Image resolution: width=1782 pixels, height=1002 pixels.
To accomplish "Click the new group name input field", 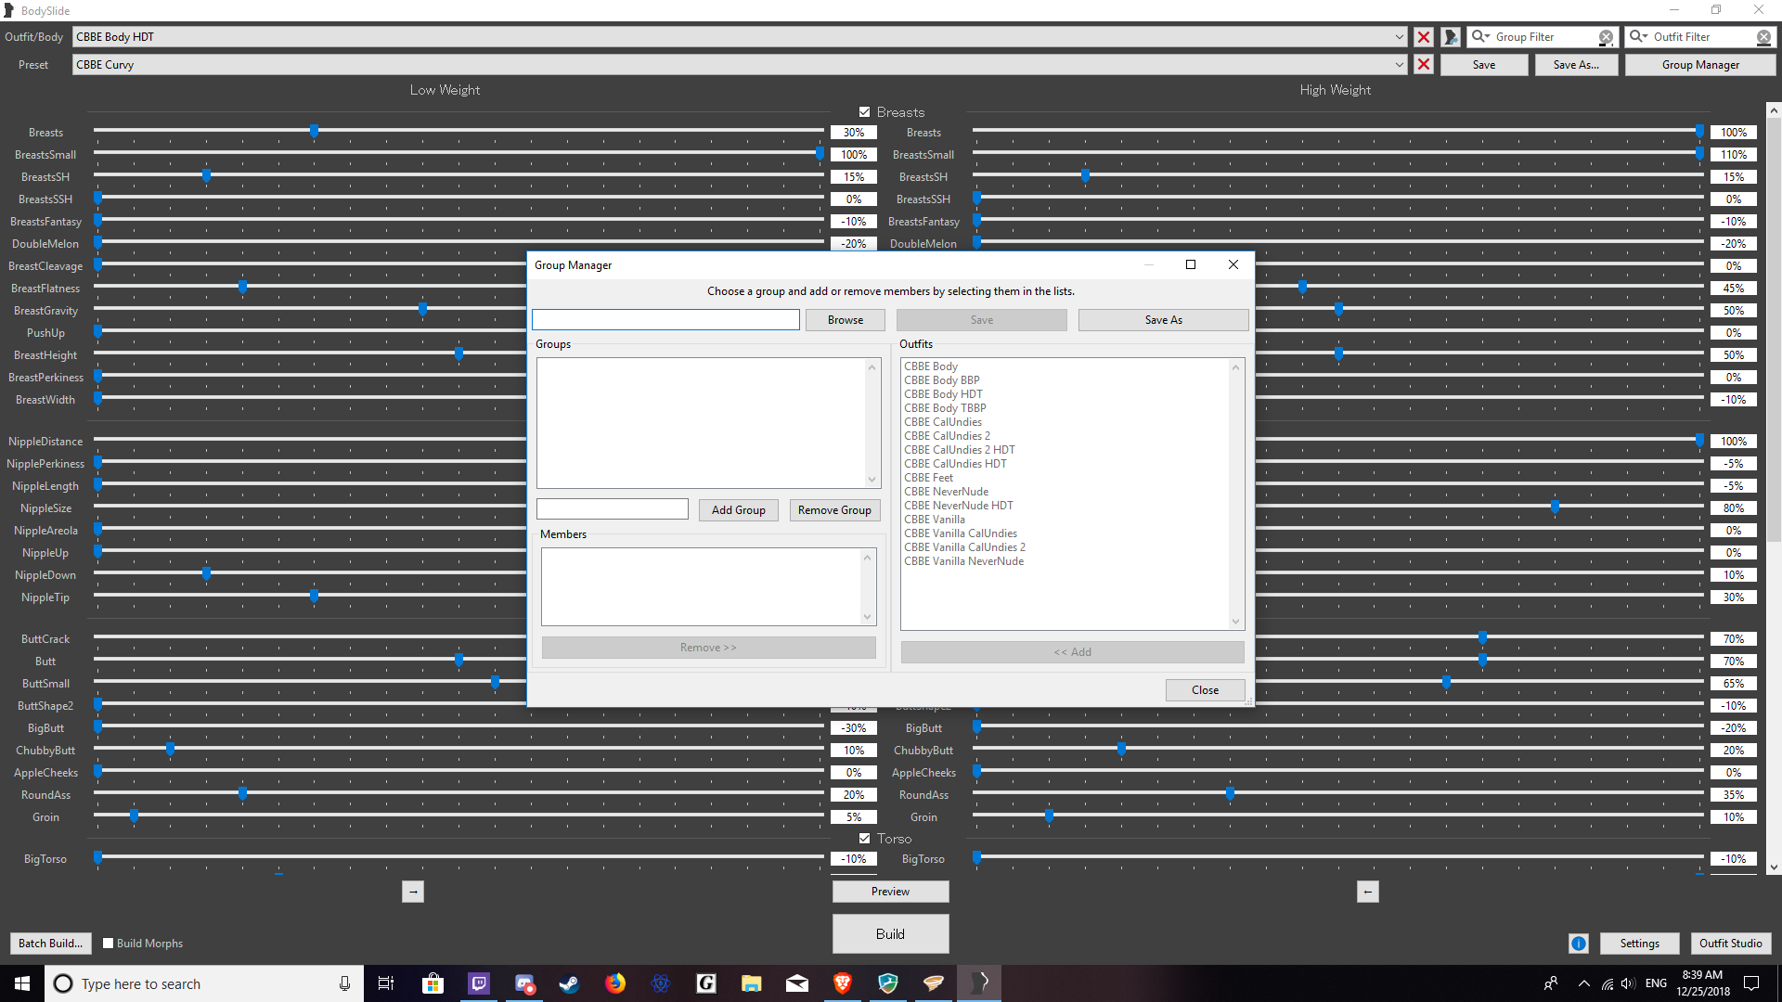I will pos(613,509).
